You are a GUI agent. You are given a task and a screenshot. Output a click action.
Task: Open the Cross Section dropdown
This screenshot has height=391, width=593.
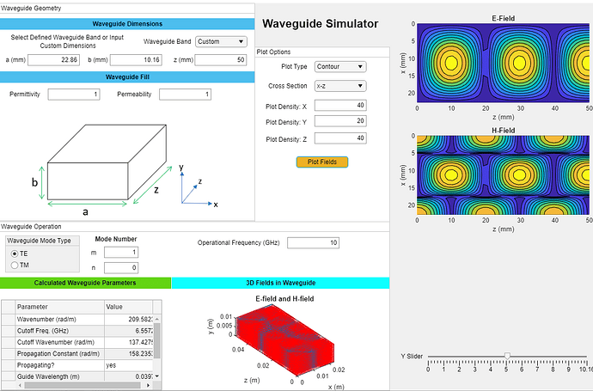tap(340, 86)
